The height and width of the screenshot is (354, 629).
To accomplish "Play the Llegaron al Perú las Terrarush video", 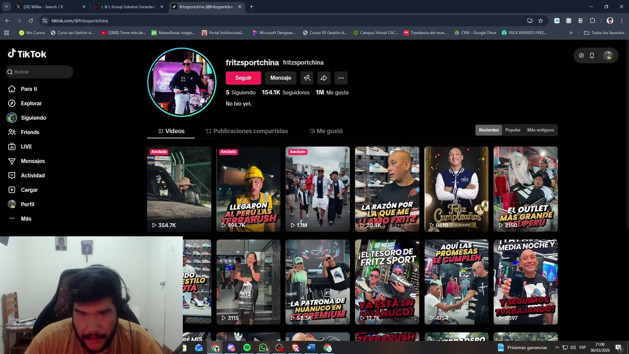I will pos(249,189).
